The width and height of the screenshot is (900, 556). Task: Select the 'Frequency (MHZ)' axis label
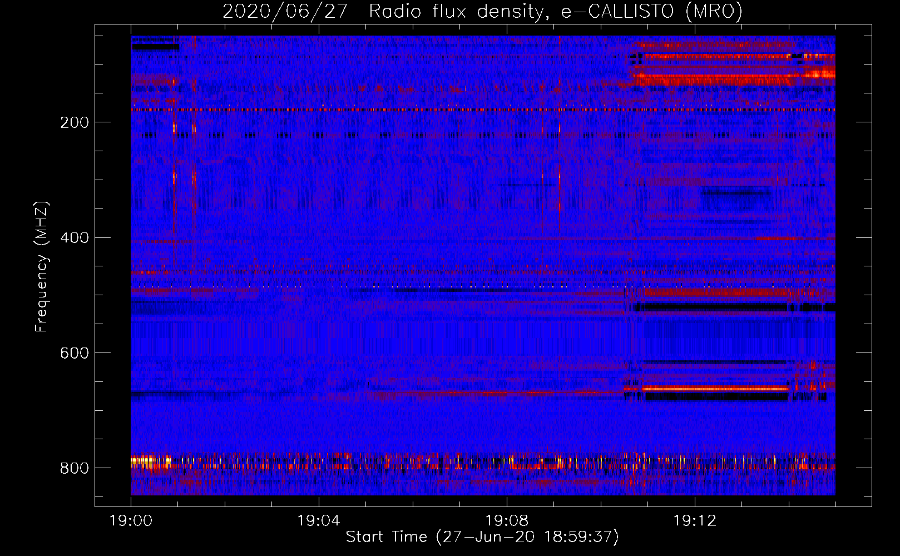coord(42,266)
